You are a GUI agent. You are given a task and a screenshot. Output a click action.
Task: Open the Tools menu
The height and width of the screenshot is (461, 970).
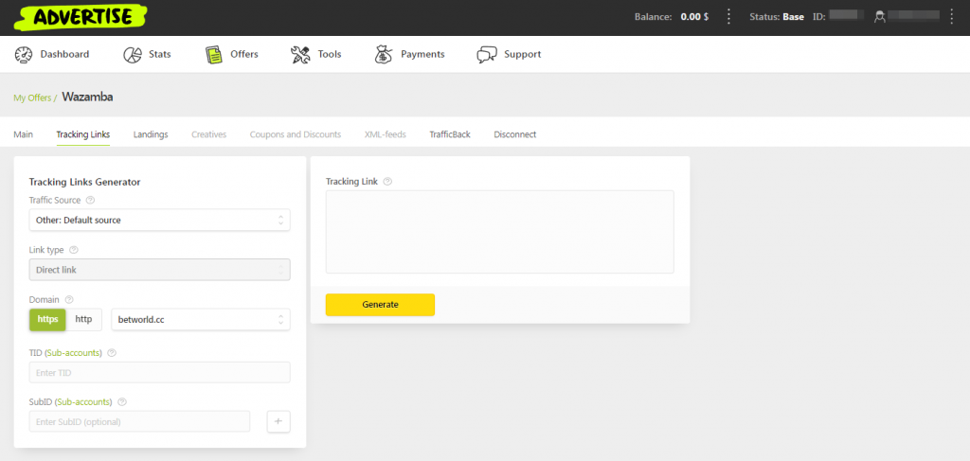[x=315, y=54]
